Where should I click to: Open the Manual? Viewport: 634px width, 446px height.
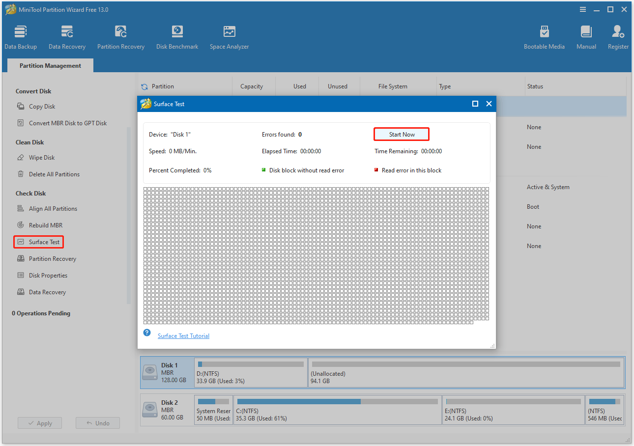[586, 37]
